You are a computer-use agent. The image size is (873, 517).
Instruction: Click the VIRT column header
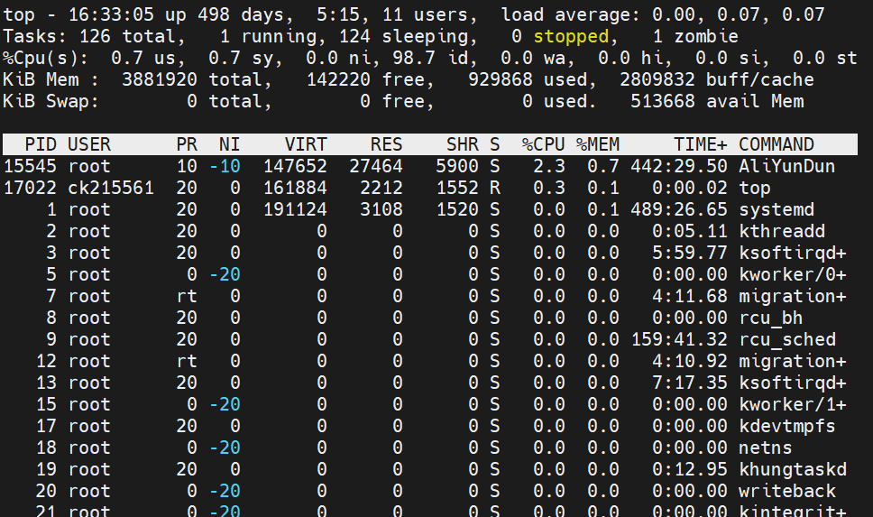pos(306,144)
